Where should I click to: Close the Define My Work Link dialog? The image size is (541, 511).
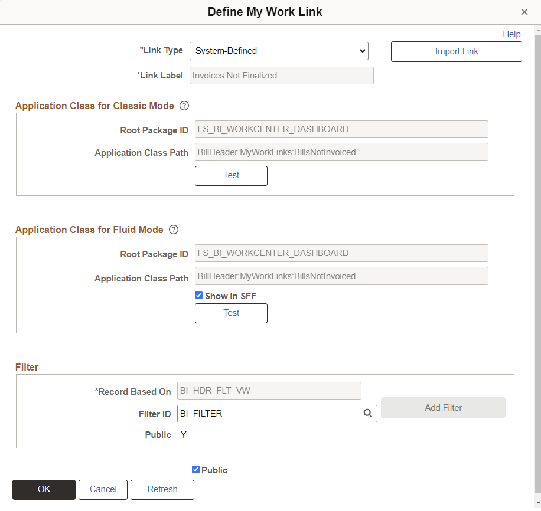[524, 12]
